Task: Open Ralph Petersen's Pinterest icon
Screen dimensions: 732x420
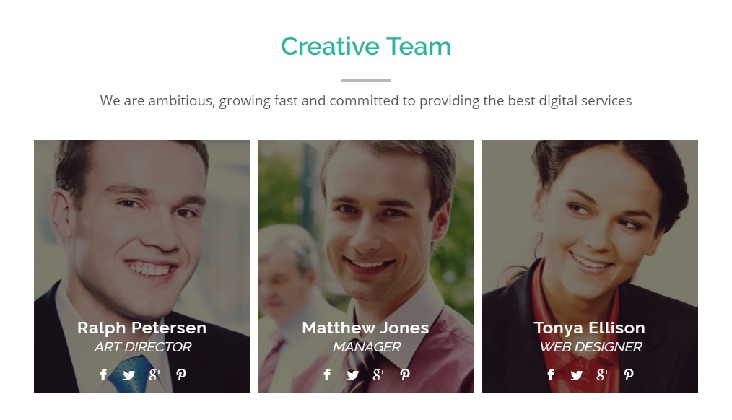Action: [181, 375]
